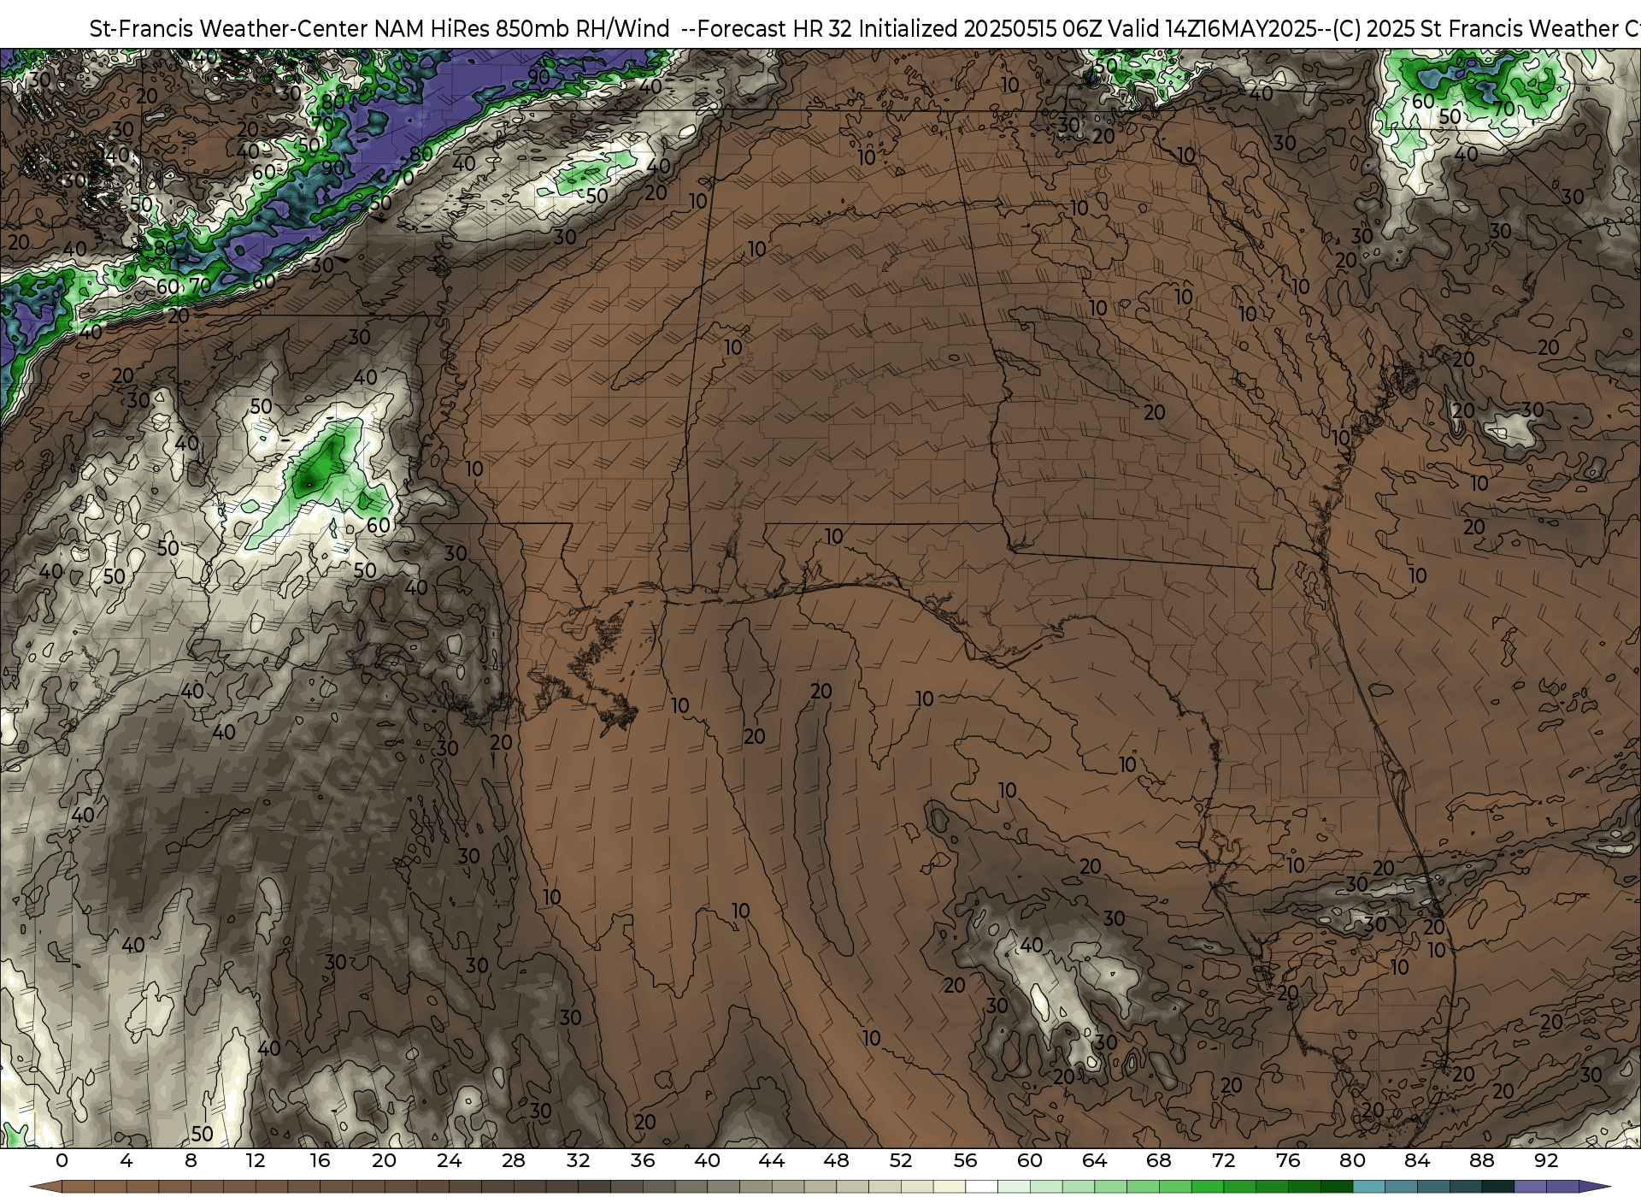Click the color bar scale value 28
This screenshot has width=1641, height=1197.
(x=514, y=1160)
